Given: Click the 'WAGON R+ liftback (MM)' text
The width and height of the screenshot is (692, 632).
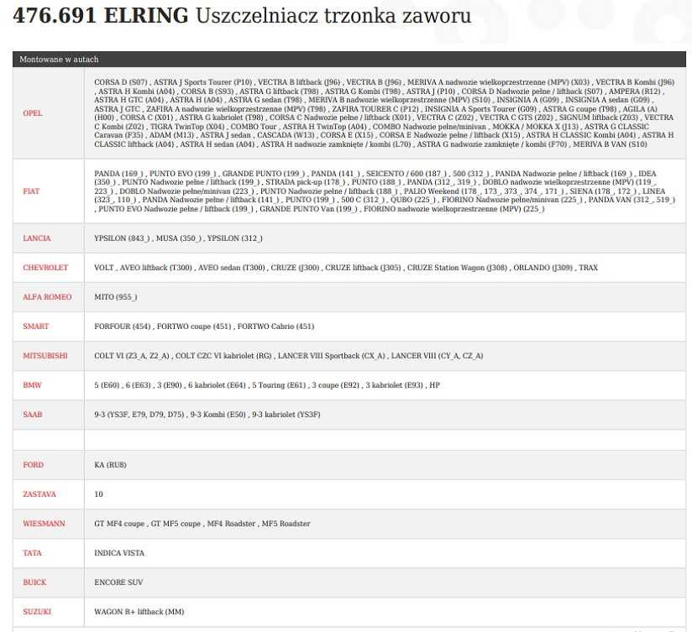Looking at the screenshot, I should click(139, 612).
